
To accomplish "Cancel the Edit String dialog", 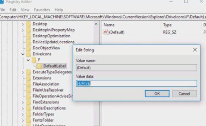I will (184, 94).
